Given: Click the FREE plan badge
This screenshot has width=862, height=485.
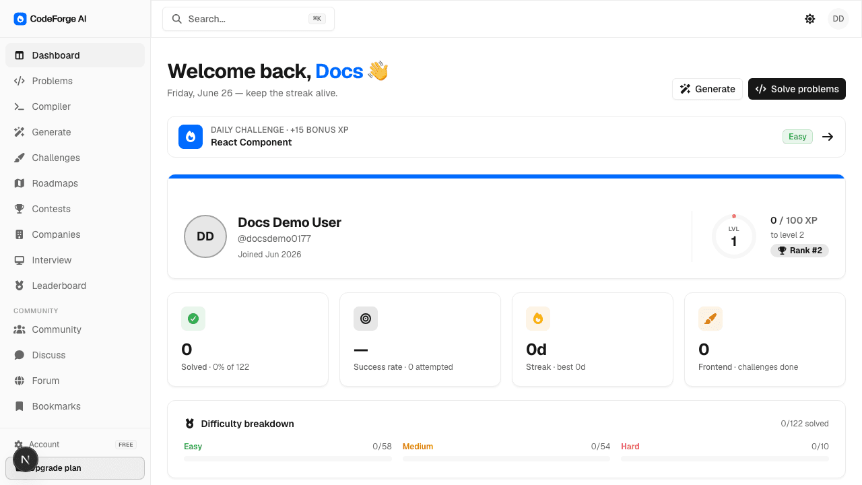Looking at the screenshot, I should point(126,445).
